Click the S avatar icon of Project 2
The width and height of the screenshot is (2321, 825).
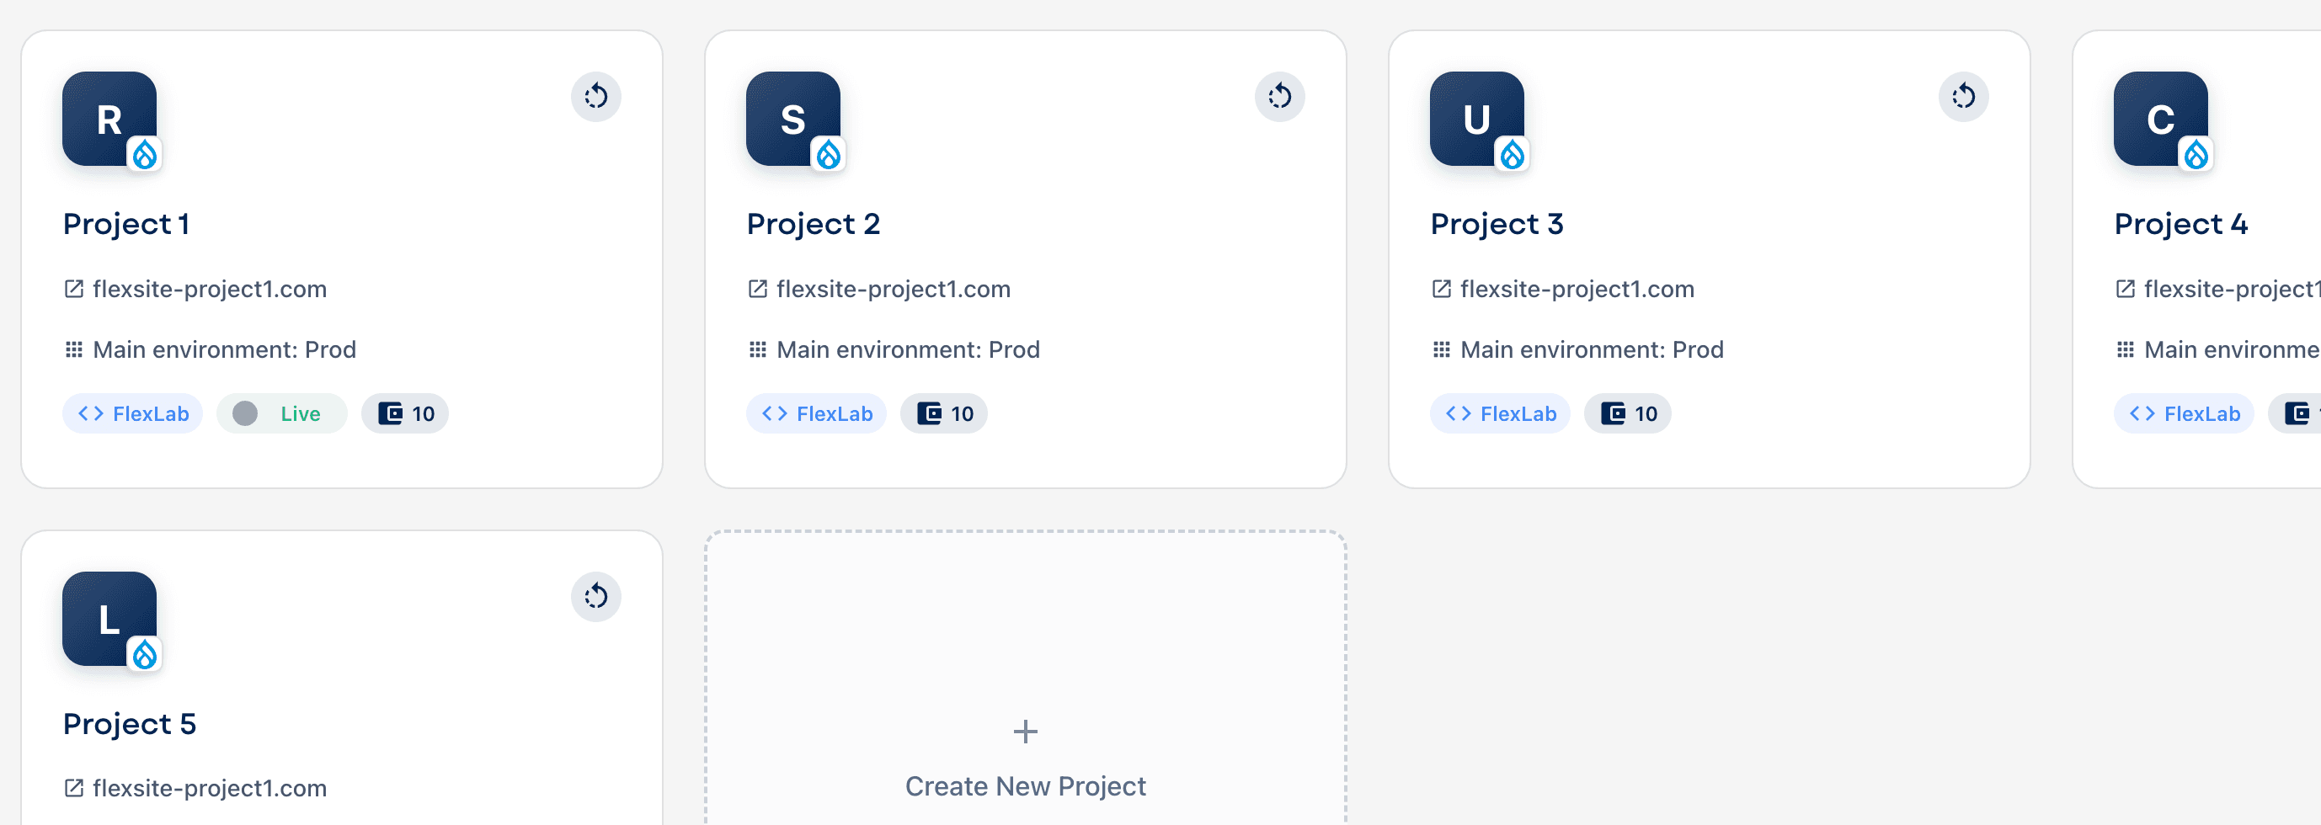pos(792,119)
